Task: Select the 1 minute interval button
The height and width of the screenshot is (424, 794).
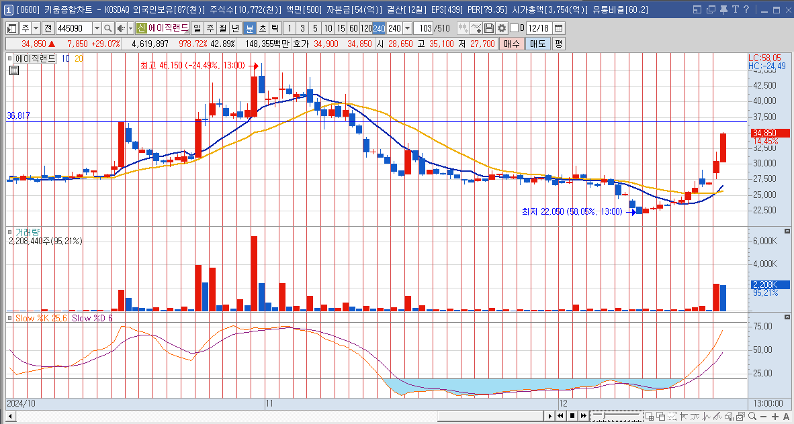Action: click(289, 28)
